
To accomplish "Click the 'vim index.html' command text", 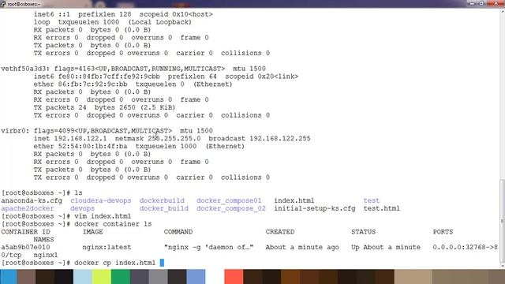I will coord(103,216).
